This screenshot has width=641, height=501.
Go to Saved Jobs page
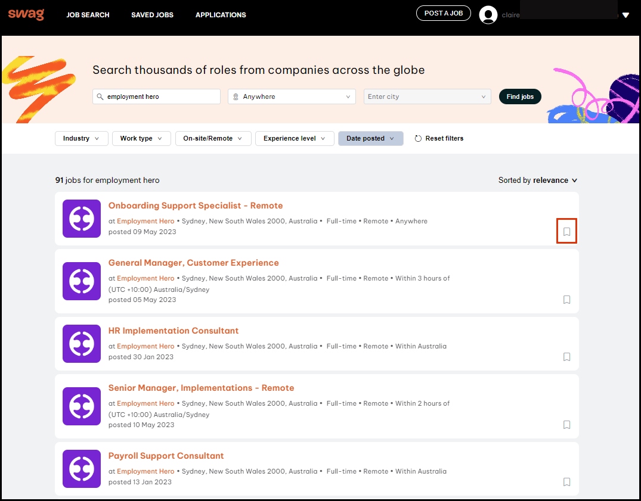(152, 15)
